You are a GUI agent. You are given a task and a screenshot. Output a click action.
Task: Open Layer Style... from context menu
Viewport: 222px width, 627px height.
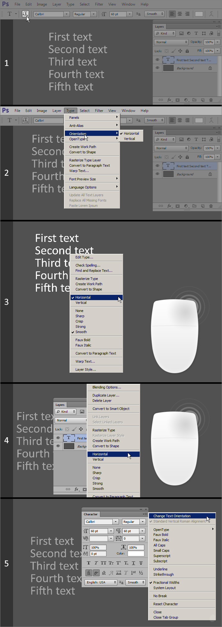[85, 369]
